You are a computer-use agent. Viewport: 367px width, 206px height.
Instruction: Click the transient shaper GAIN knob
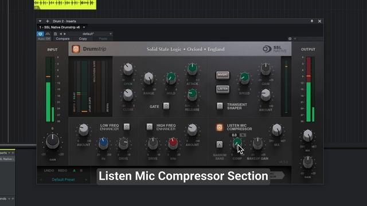tap(266, 69)
